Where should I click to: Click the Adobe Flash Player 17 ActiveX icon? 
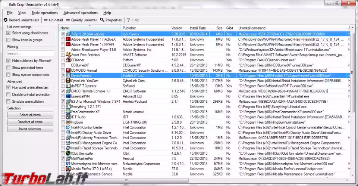click(x=68, y=39)
